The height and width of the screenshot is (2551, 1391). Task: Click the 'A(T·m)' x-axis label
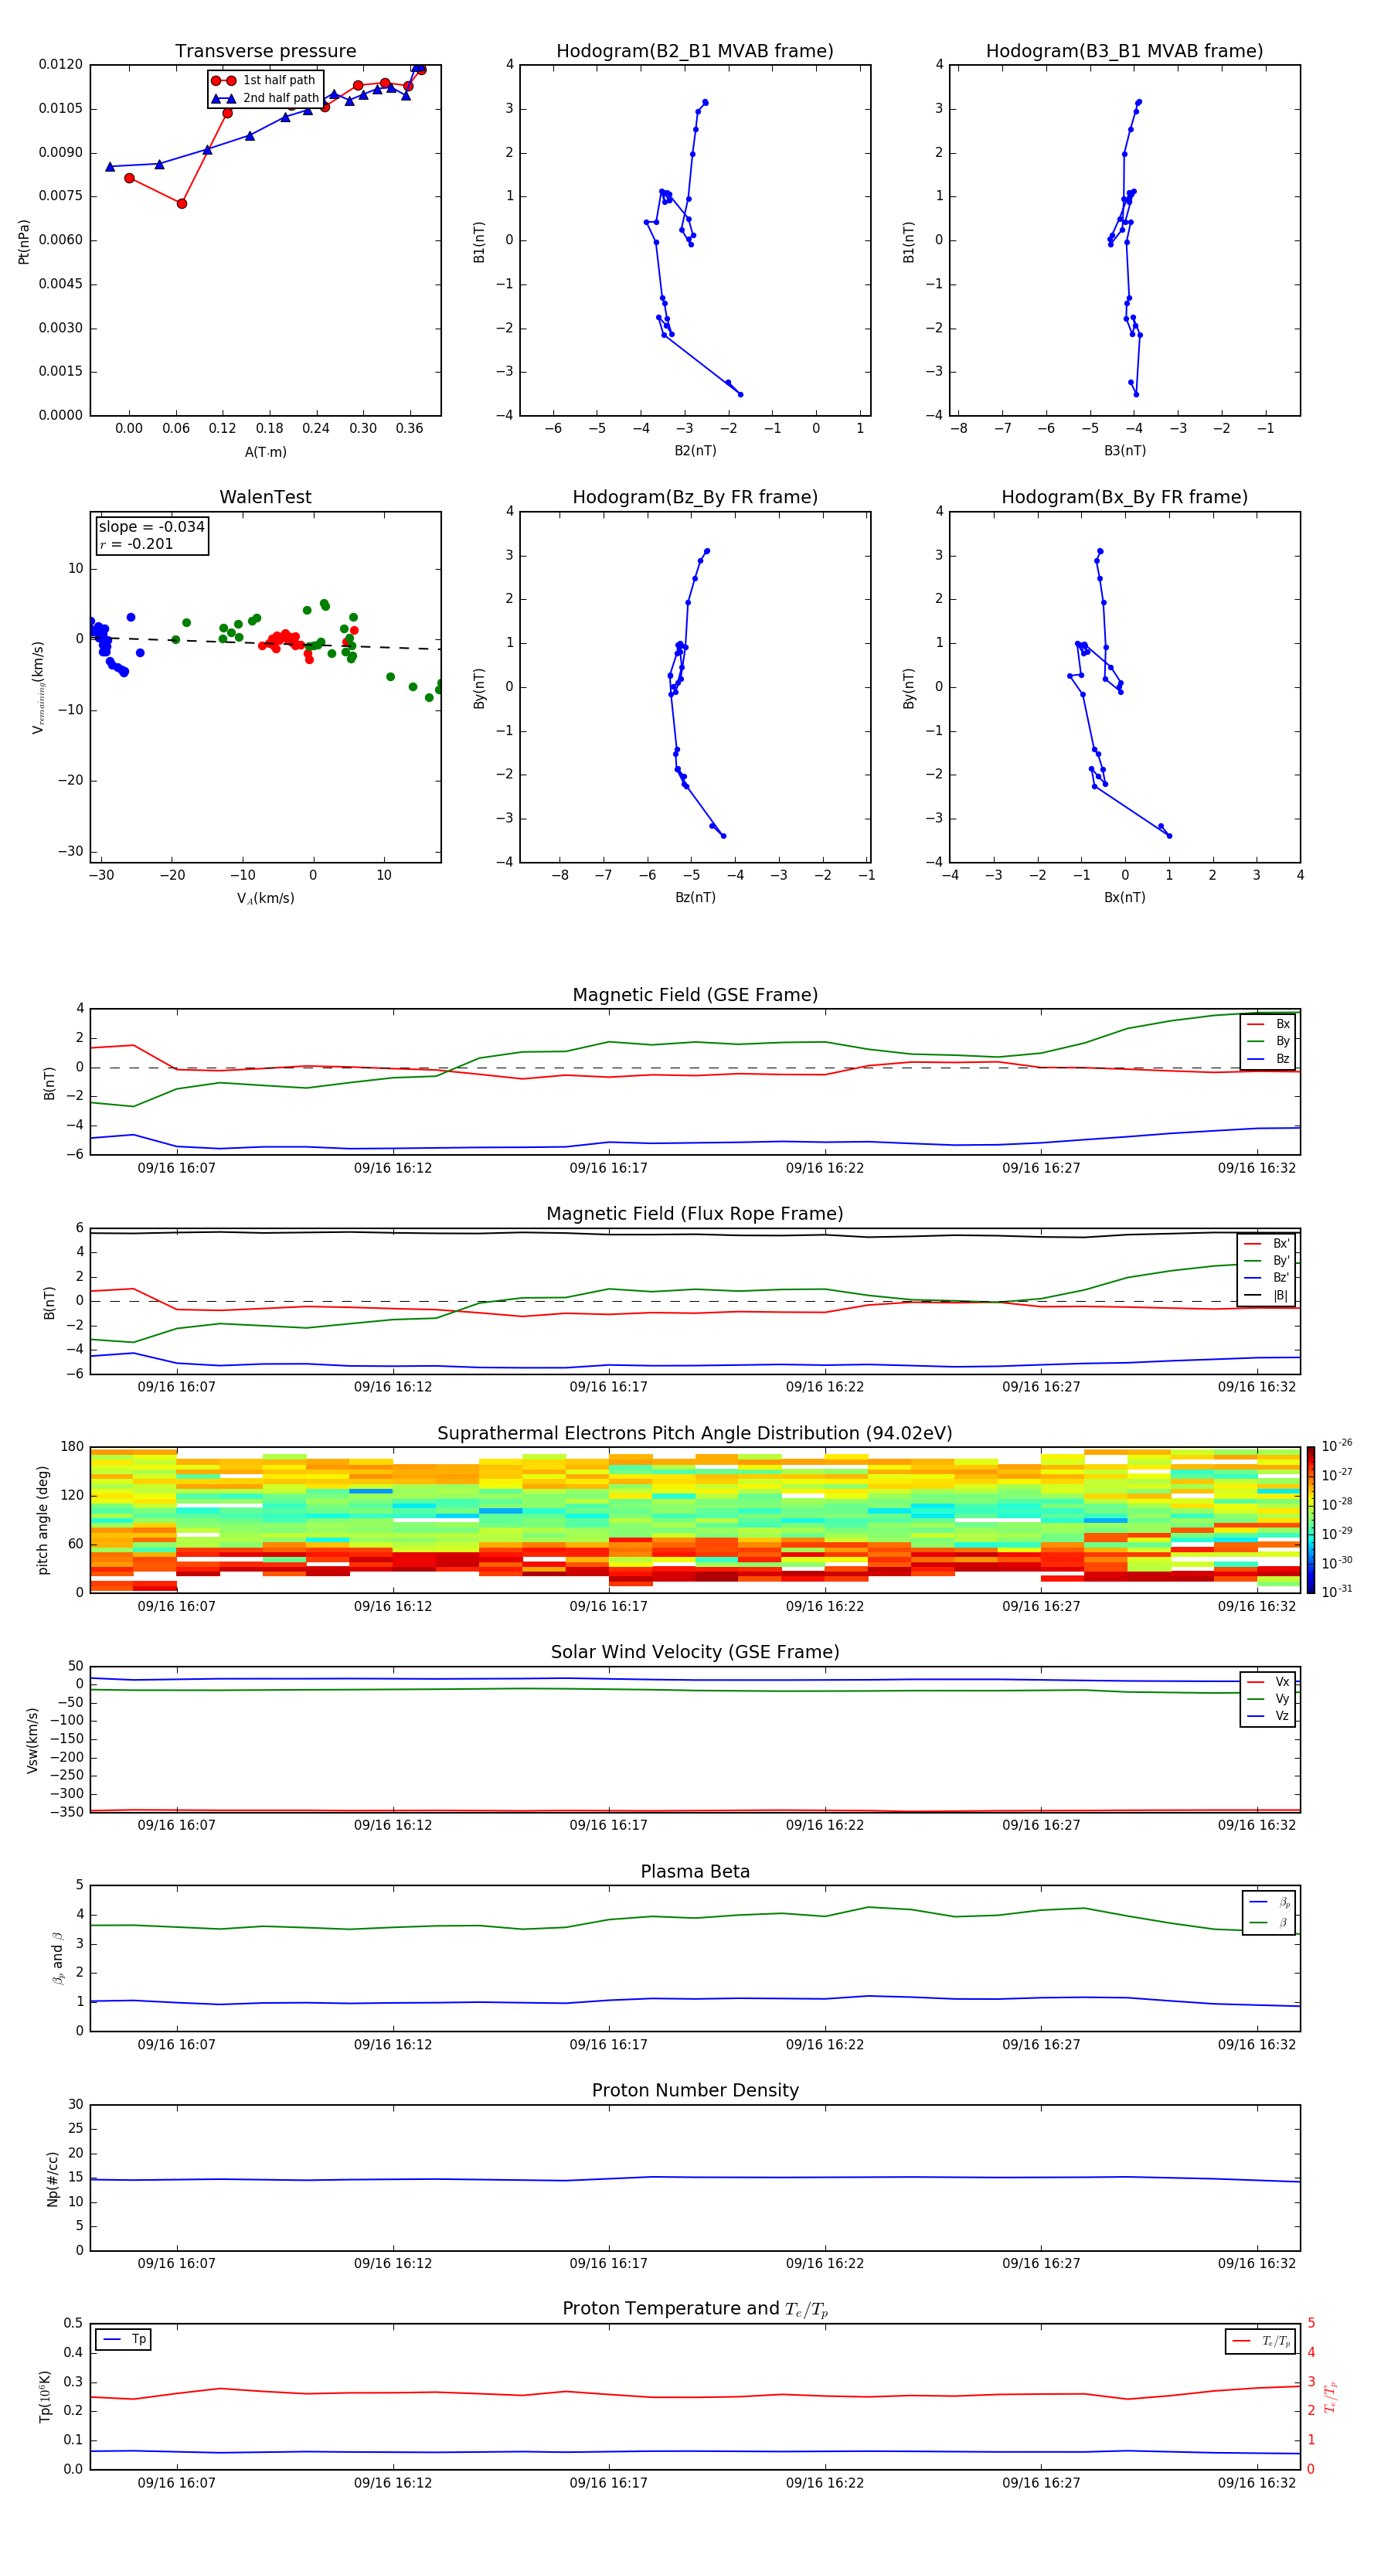(x=265, y=452)
